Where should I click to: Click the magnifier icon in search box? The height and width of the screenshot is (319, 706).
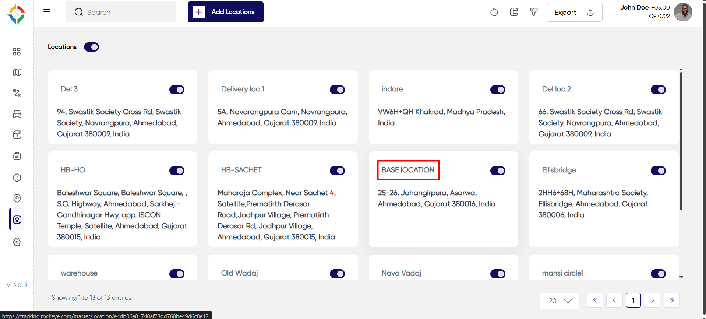pos(78,12)
